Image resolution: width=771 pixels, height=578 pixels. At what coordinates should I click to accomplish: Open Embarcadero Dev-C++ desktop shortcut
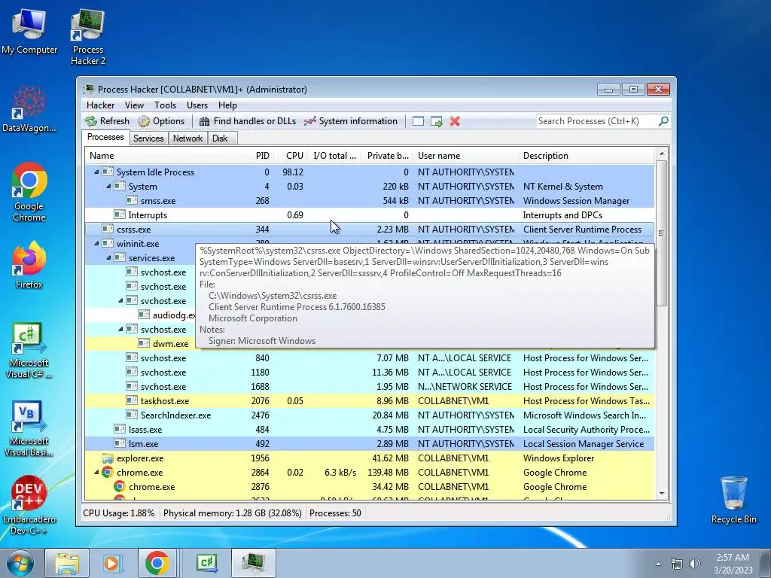29,505
